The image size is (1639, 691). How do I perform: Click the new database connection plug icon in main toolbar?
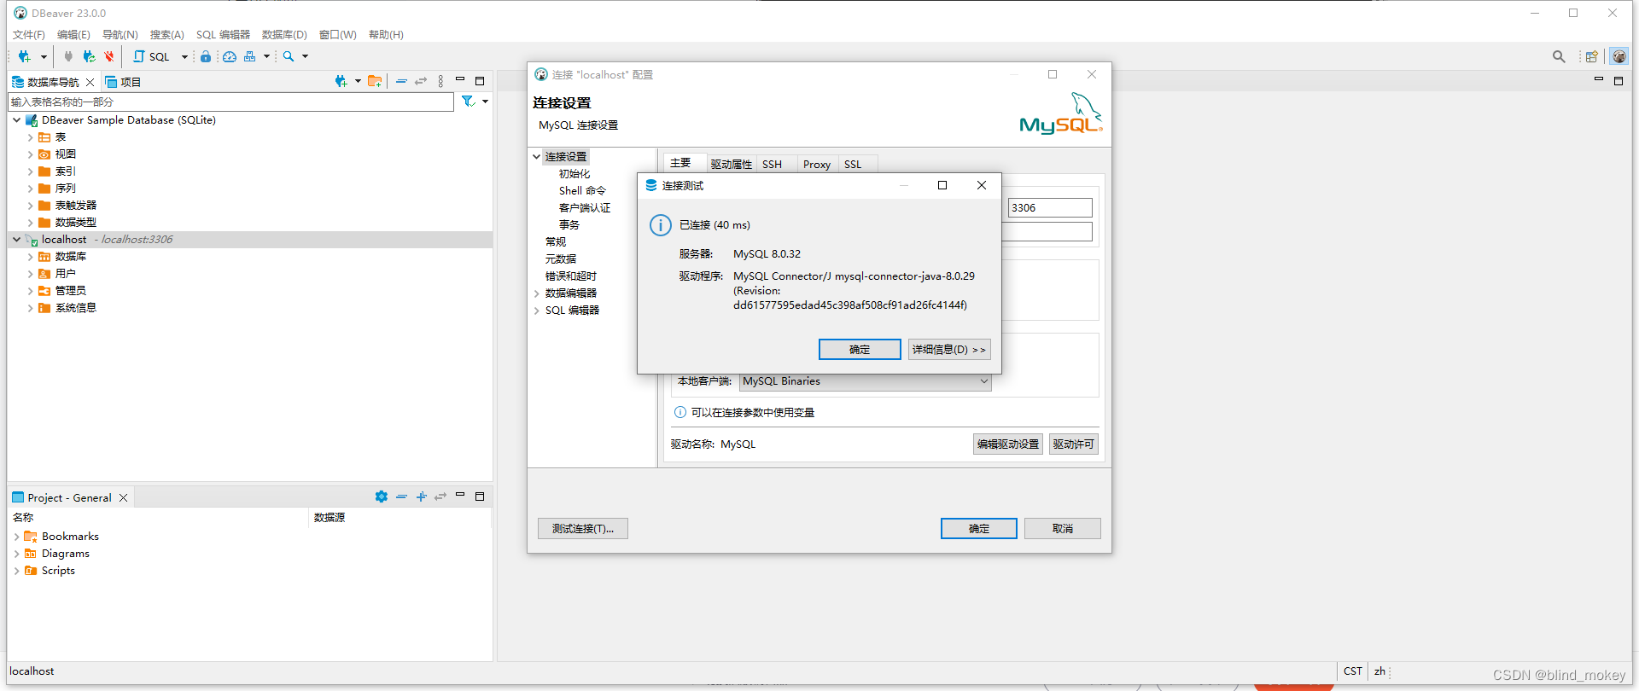tap(24, 56)
